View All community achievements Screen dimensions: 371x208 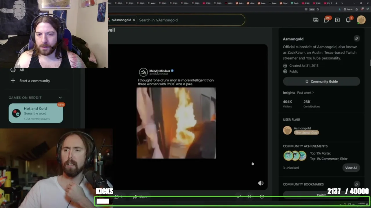pyautogui.click(x=351, y=168)
